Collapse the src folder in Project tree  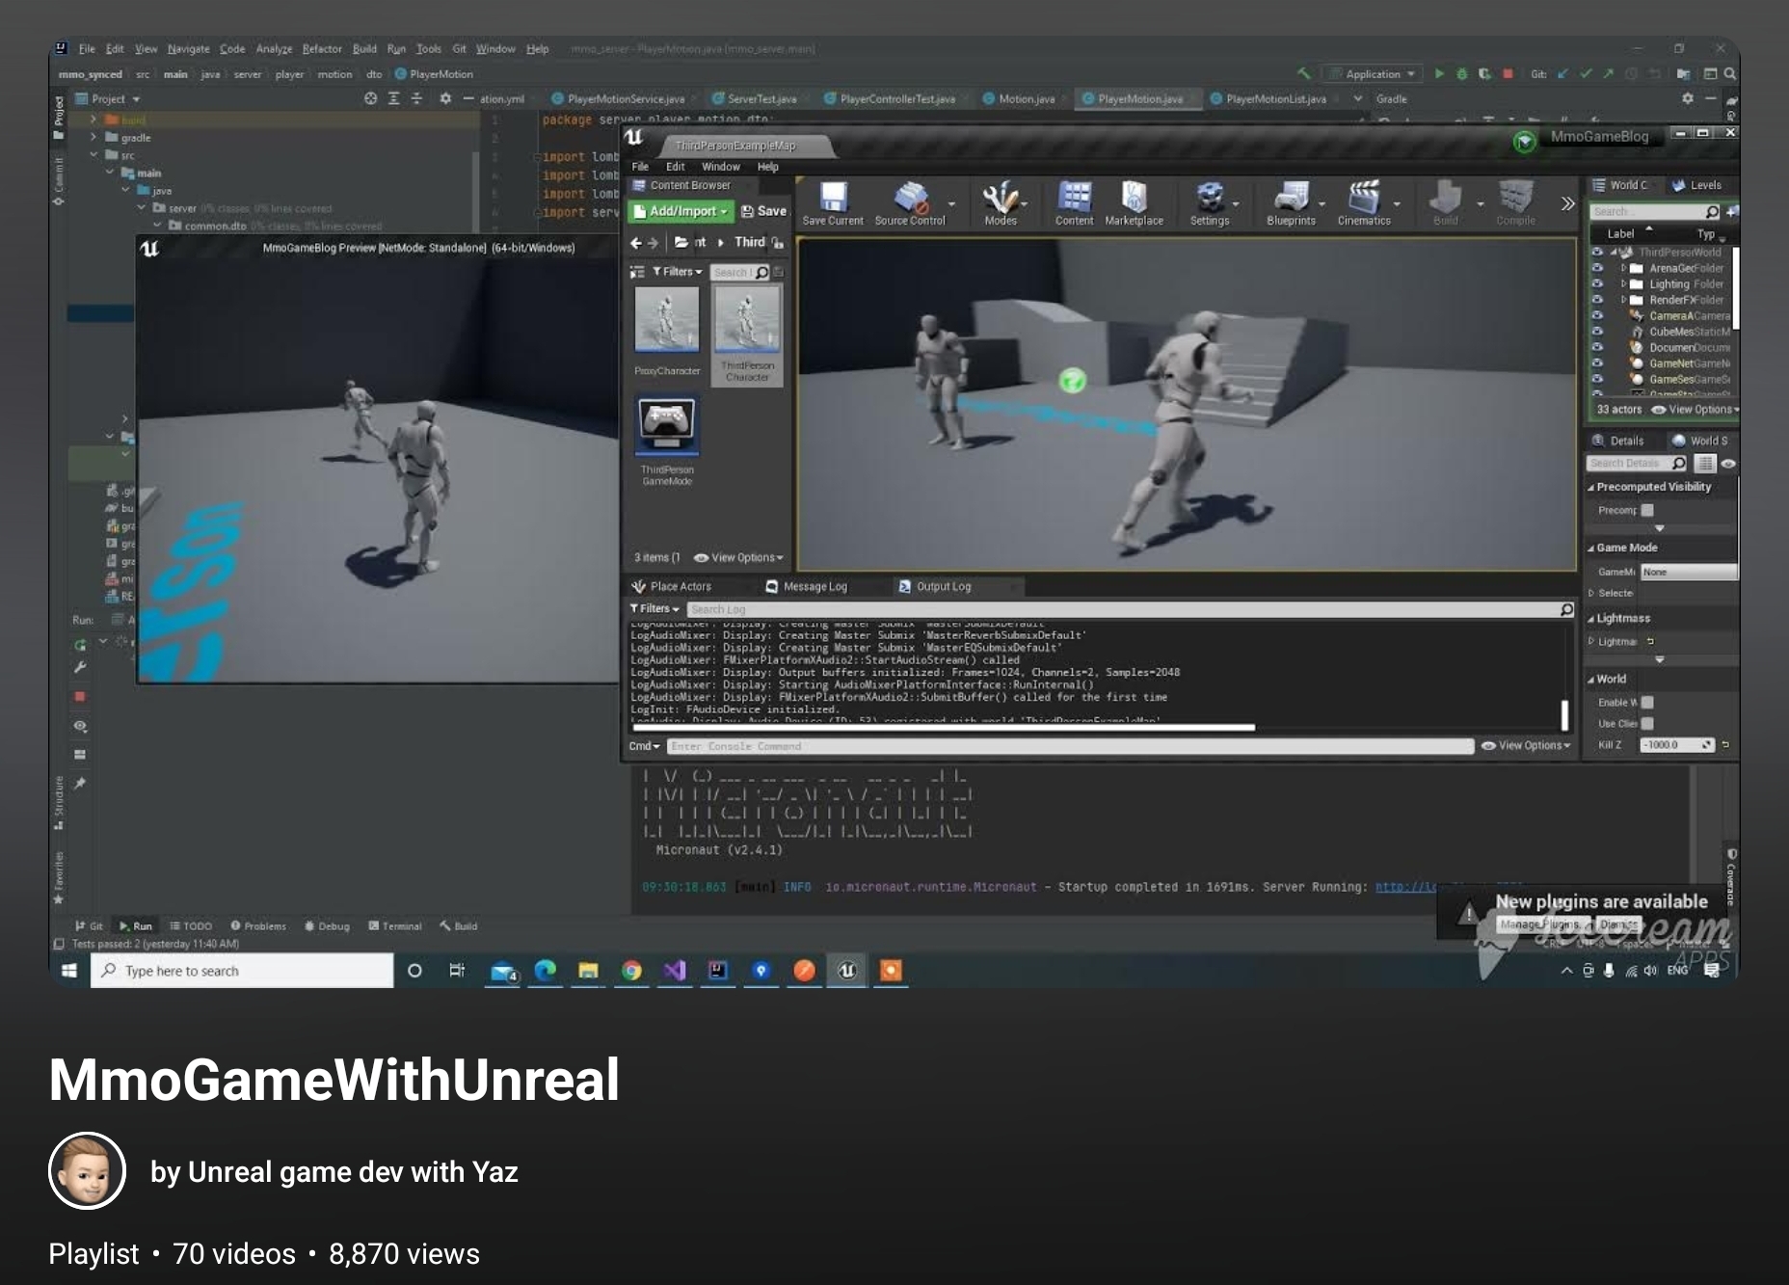point(93,155)
